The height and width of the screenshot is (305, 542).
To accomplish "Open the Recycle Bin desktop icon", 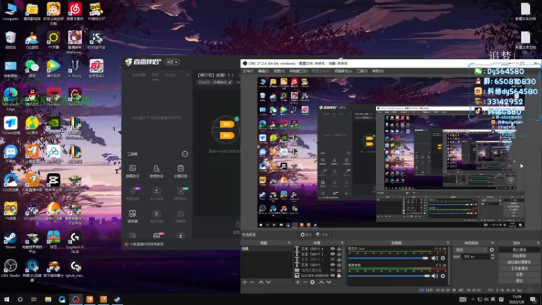I will click(10, 40).
